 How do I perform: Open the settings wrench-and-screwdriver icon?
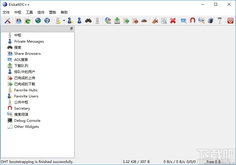[8, 21]
